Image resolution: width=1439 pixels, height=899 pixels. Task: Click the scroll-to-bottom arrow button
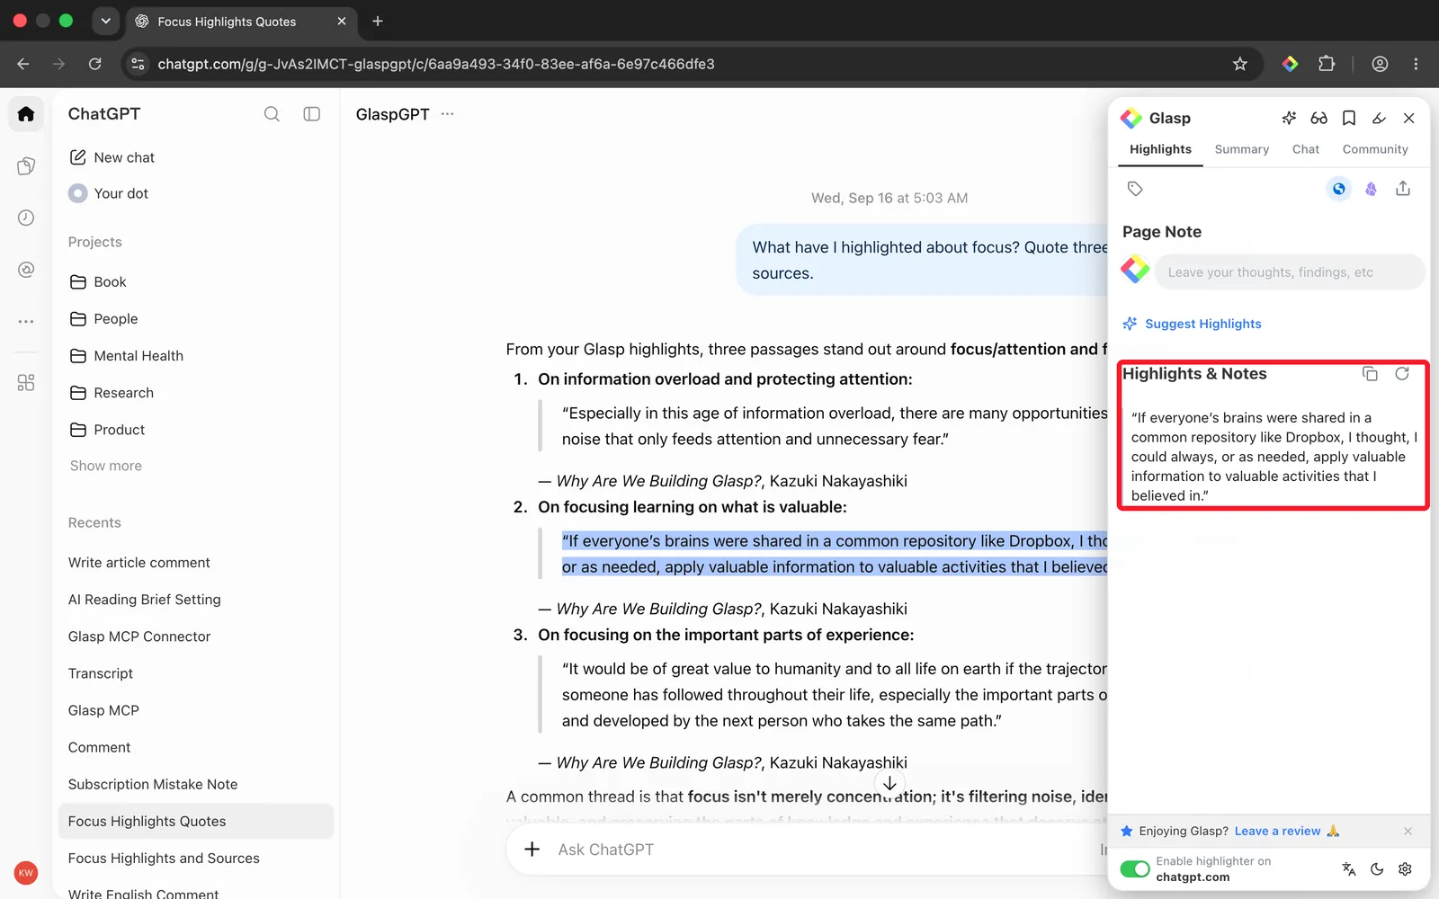point(889,783)
